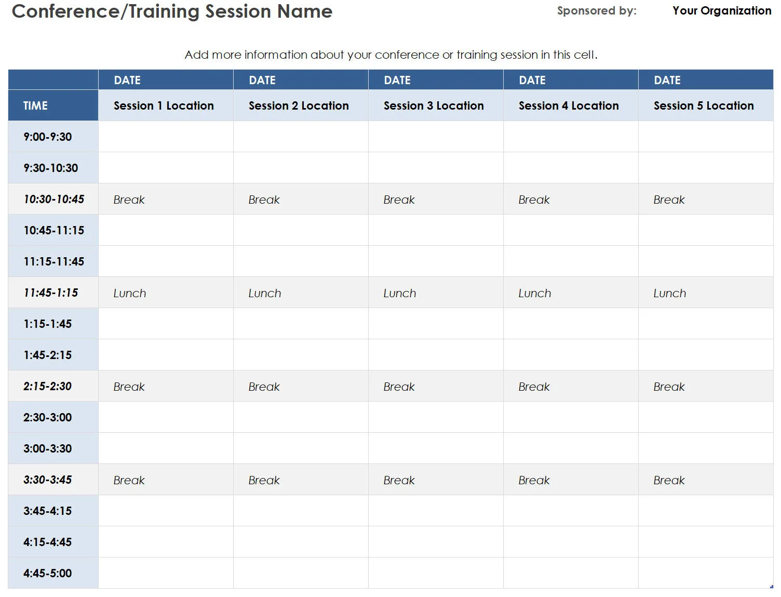Select the 10:30-10:45 time cell
Viewport: 781px width, 597px height.
pos(53,199)
